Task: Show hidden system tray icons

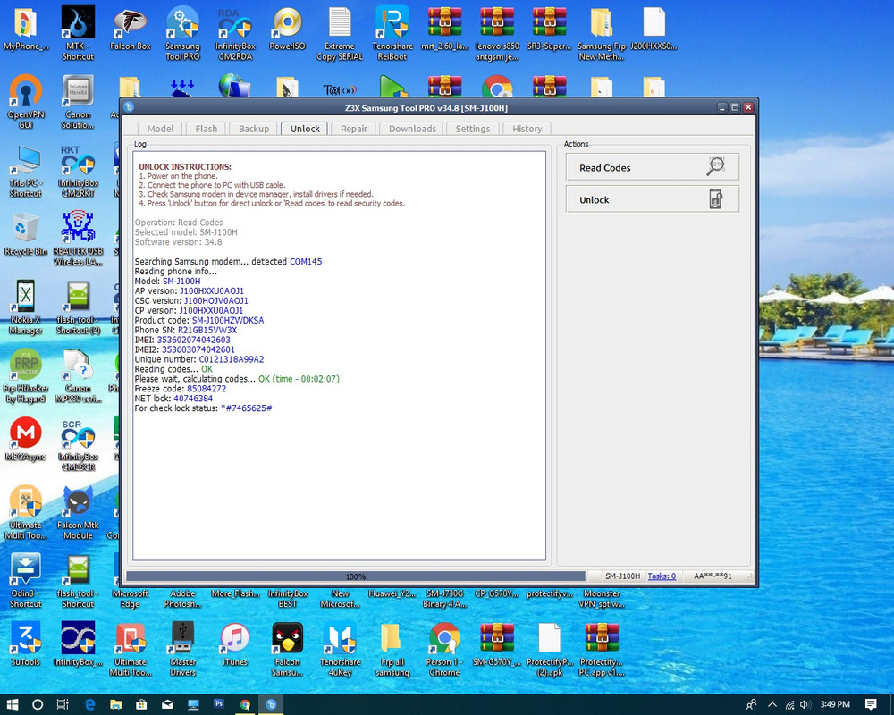Action: click(x=772, y=704)
